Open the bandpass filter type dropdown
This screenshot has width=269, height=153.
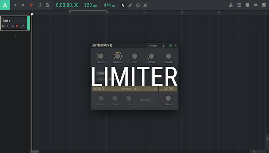tap(129, 89)
